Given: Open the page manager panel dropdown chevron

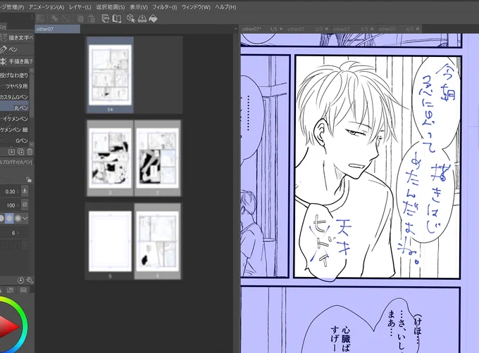Looking at the screenshot, I should coord(235,29).
